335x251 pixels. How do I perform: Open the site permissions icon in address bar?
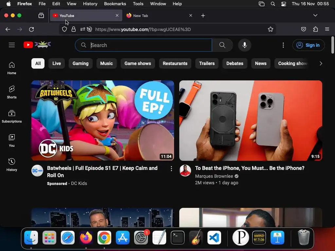tap(83, 29)
